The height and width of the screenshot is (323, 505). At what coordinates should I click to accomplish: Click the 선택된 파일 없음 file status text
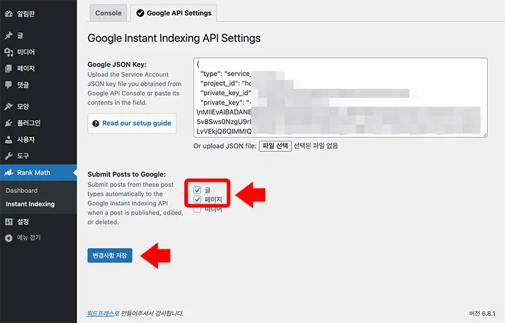(x=316, y=146)
